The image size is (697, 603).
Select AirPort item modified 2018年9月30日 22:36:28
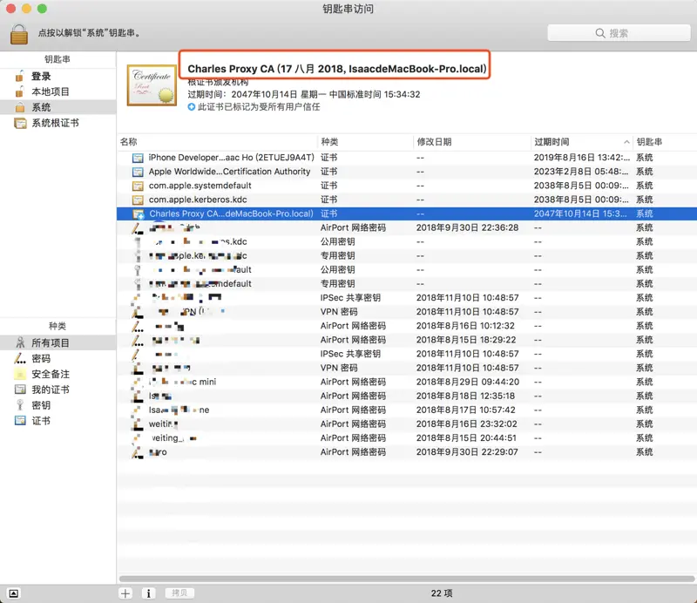407,227
